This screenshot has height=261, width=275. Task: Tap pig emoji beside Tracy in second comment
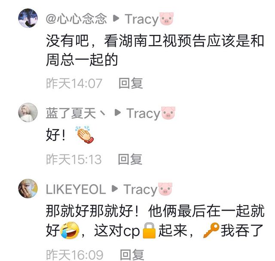coord(168,113)
